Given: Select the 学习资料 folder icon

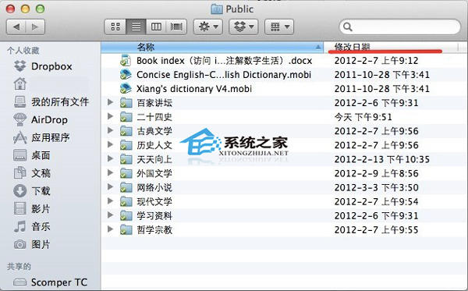Looking at the screenshot, I should point(126,216).
